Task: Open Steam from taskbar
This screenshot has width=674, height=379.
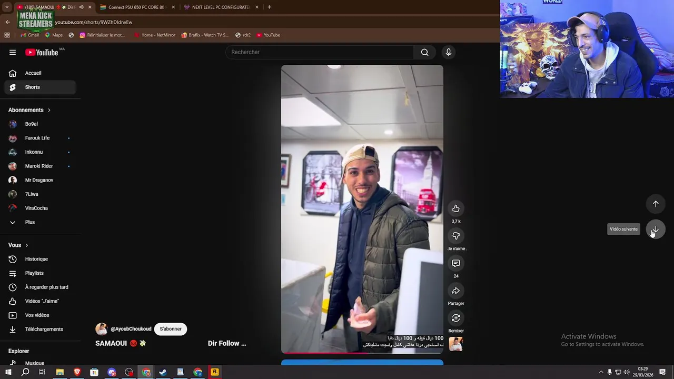Action: [x=163, y=372]
